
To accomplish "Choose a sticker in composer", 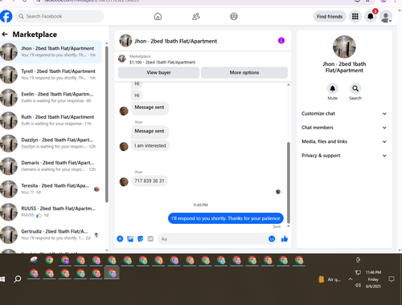I will (x=140, y=238).
